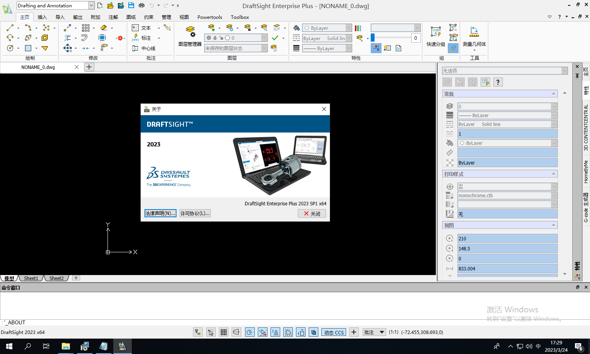Image resolution: width=590 pixels, height=354 pixels.
Task: Click the 许可协议(L)... button
Action: 195,213
